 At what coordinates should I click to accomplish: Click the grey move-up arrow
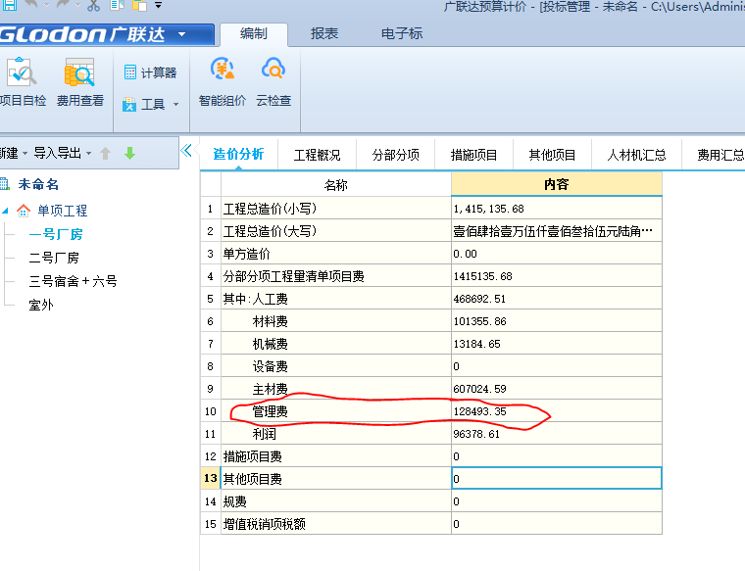click(x=106, y=154)
